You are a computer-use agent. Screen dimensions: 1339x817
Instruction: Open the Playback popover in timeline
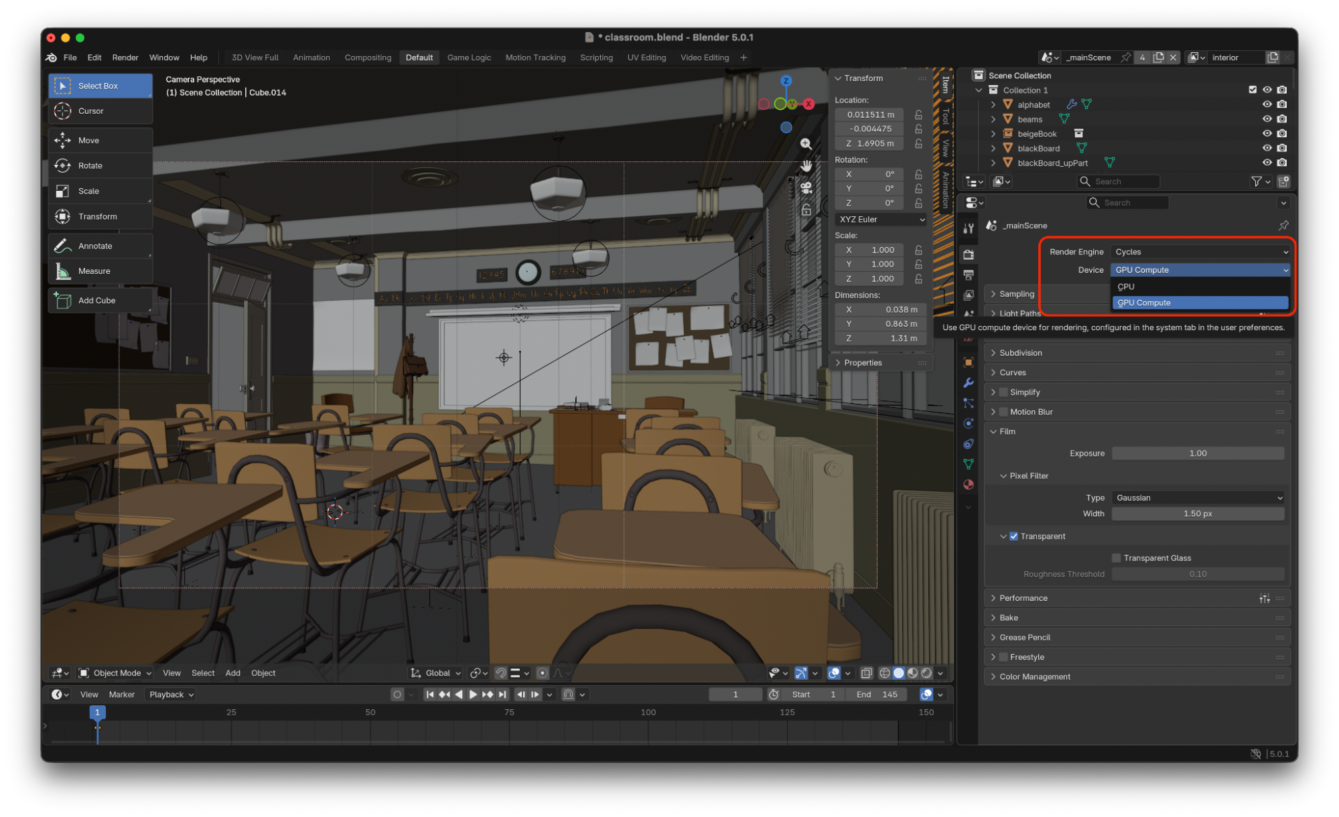tap(171, 694)
